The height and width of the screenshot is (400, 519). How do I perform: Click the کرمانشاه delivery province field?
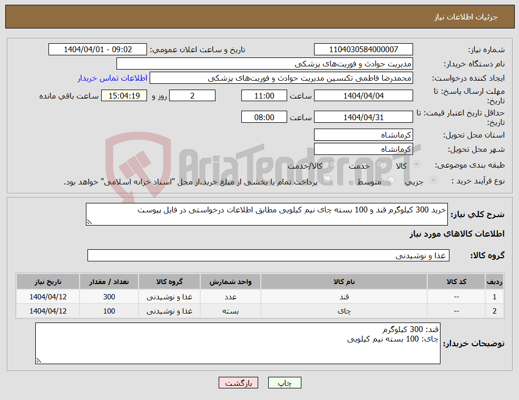pos(363,134)
